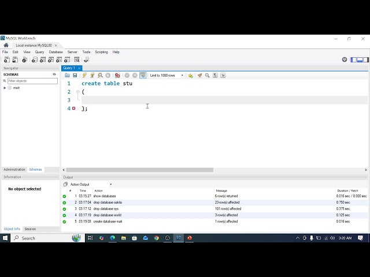Save snippet with the star icon
370x277 pixels.
[x=190, y=76]
